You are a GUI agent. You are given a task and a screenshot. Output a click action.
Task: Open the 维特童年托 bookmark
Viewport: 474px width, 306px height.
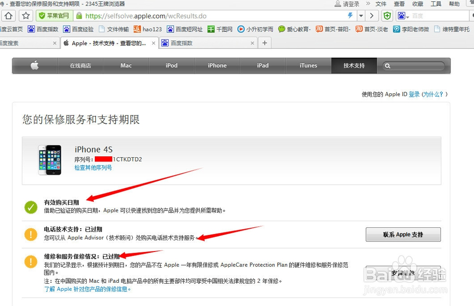pyautogui.click(x=452, y=29)
